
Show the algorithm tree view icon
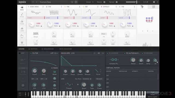point(142,7)
